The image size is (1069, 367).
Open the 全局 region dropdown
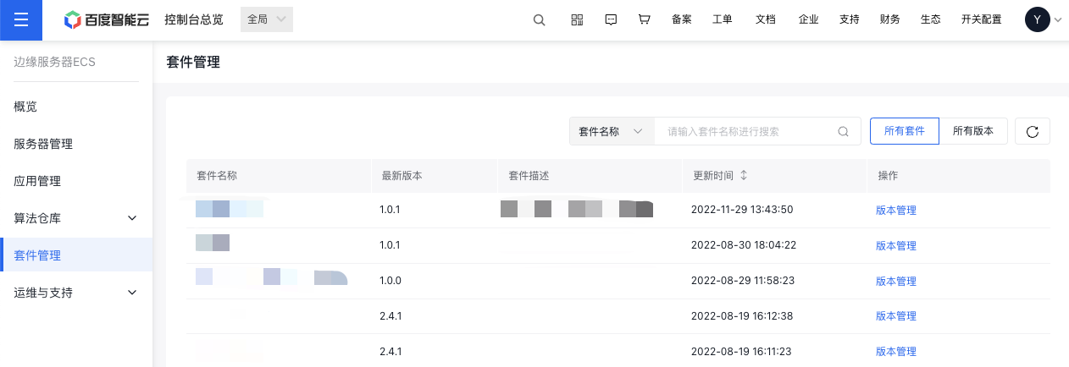[267, 19]
